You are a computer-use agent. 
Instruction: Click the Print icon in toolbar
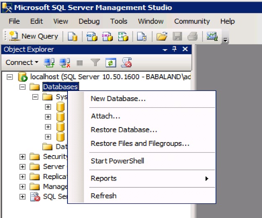[x=192, y=36]
